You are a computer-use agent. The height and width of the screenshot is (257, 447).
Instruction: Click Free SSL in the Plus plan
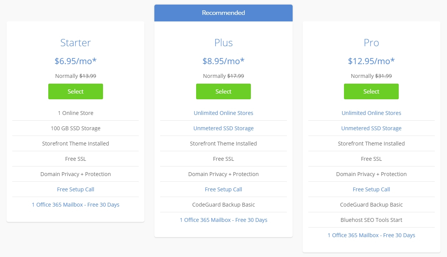click(224, 159)
